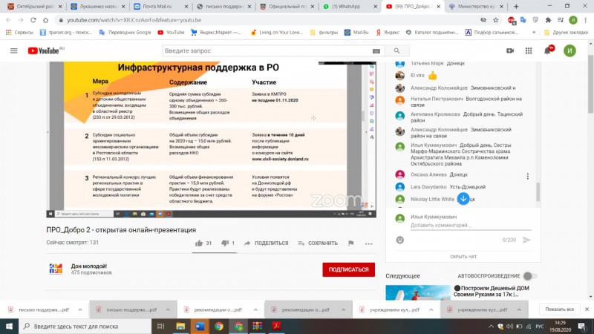The image size is (594, 334).
Task: Like the video with thumbs up
Action: coord(199,243)
